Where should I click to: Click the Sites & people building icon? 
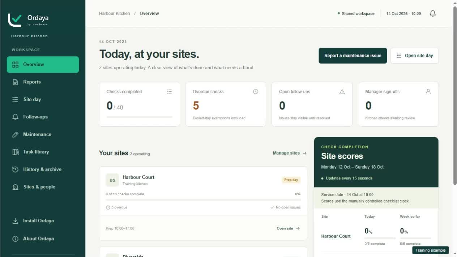15,187
